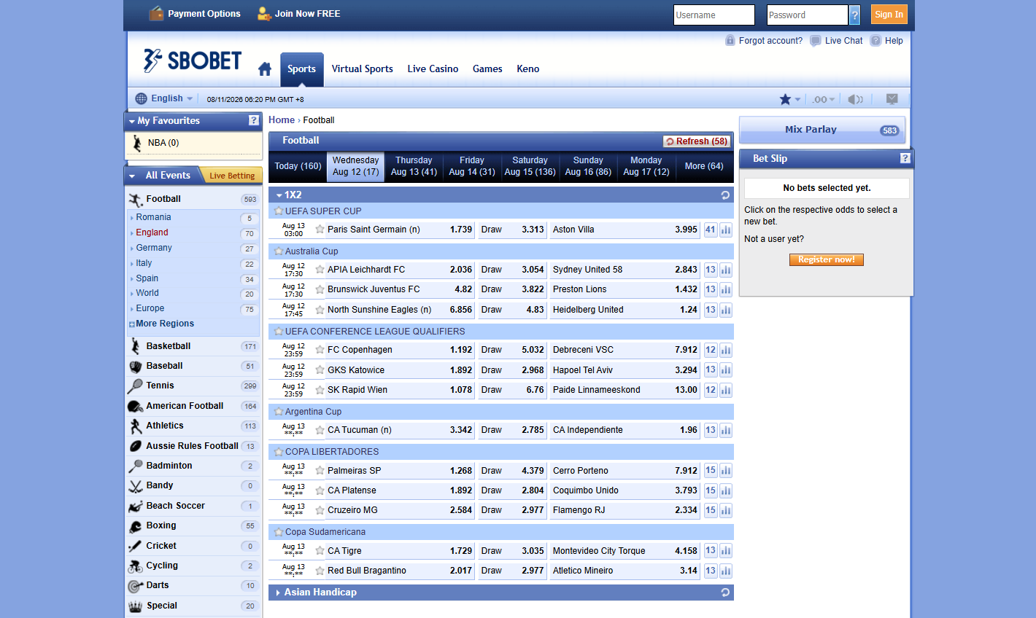Image resolution: width=1036 pixels, height=618 pixels.
Task: Select Thursday Aug 13 date tab
Action: (x=414, y=166)
